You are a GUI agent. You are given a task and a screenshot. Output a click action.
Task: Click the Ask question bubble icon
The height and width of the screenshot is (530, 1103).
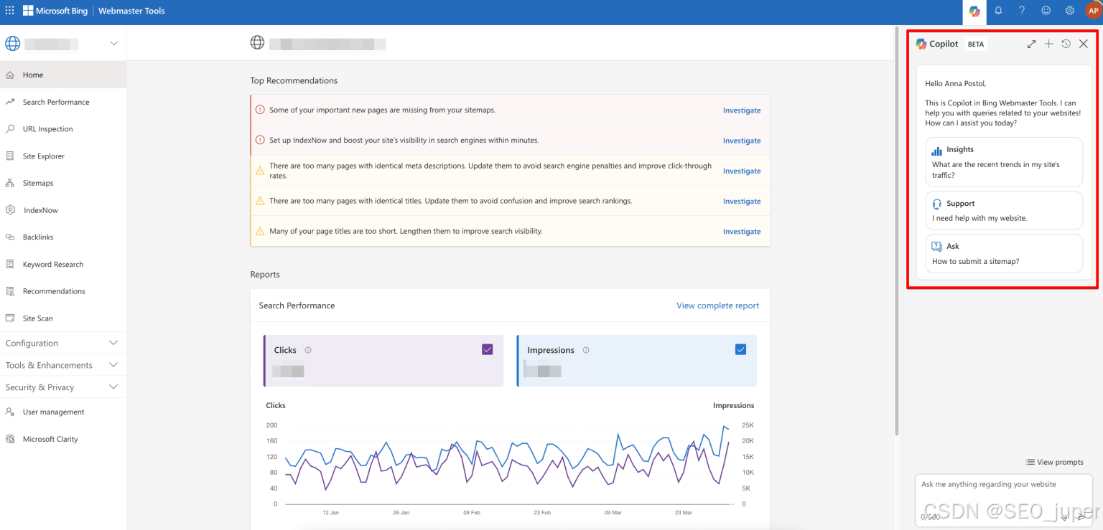(936, 246)
